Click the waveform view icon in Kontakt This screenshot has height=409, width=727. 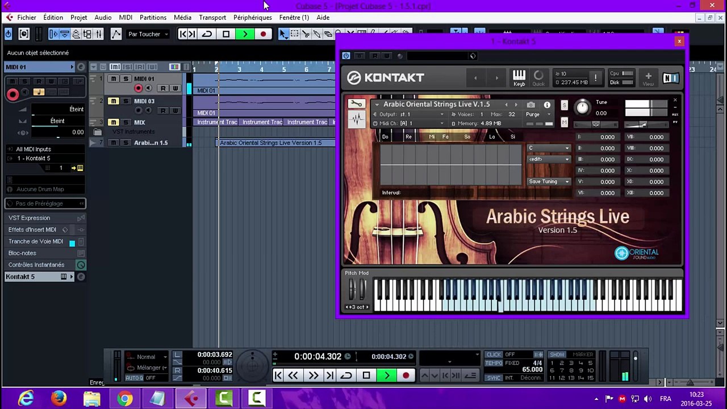click(356, 120)
